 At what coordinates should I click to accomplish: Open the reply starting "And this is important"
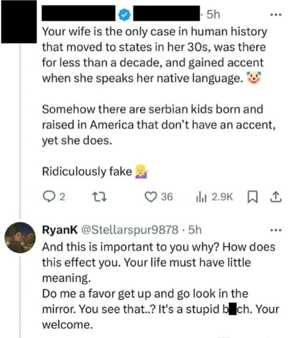[158, 264]
